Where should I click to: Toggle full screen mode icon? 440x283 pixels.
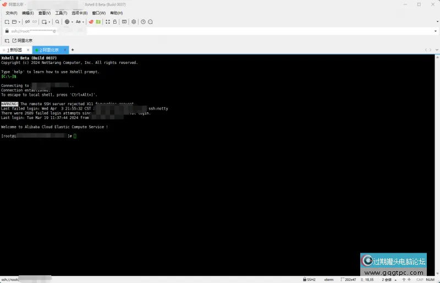click(108, 22)
